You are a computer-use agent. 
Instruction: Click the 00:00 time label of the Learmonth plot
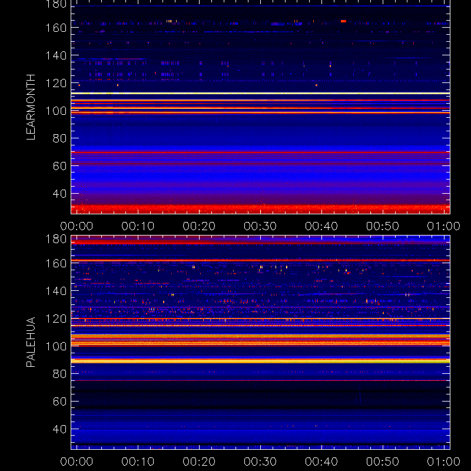[x=77, y=226]
